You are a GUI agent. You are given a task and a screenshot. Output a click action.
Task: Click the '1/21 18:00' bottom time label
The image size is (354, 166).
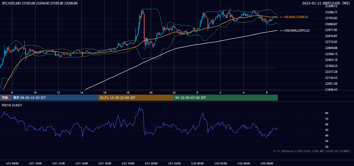click(128, 164)
